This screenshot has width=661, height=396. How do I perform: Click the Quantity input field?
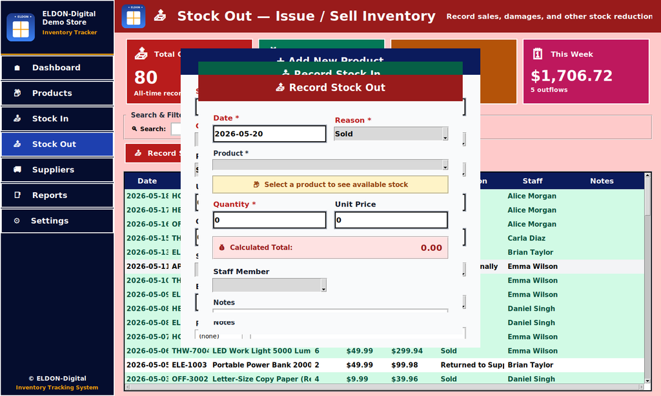click(269, 220)
